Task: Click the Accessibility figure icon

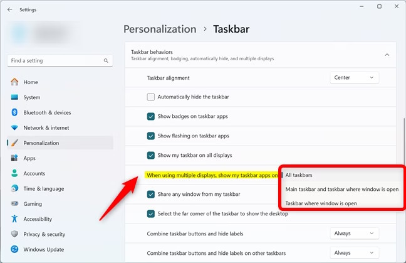Action: pyautogui.click(x=14, y=218)
